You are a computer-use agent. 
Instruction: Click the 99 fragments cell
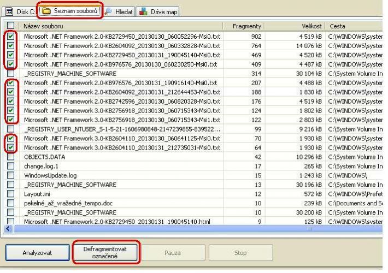pyautogui.click(x=258, y=129)
